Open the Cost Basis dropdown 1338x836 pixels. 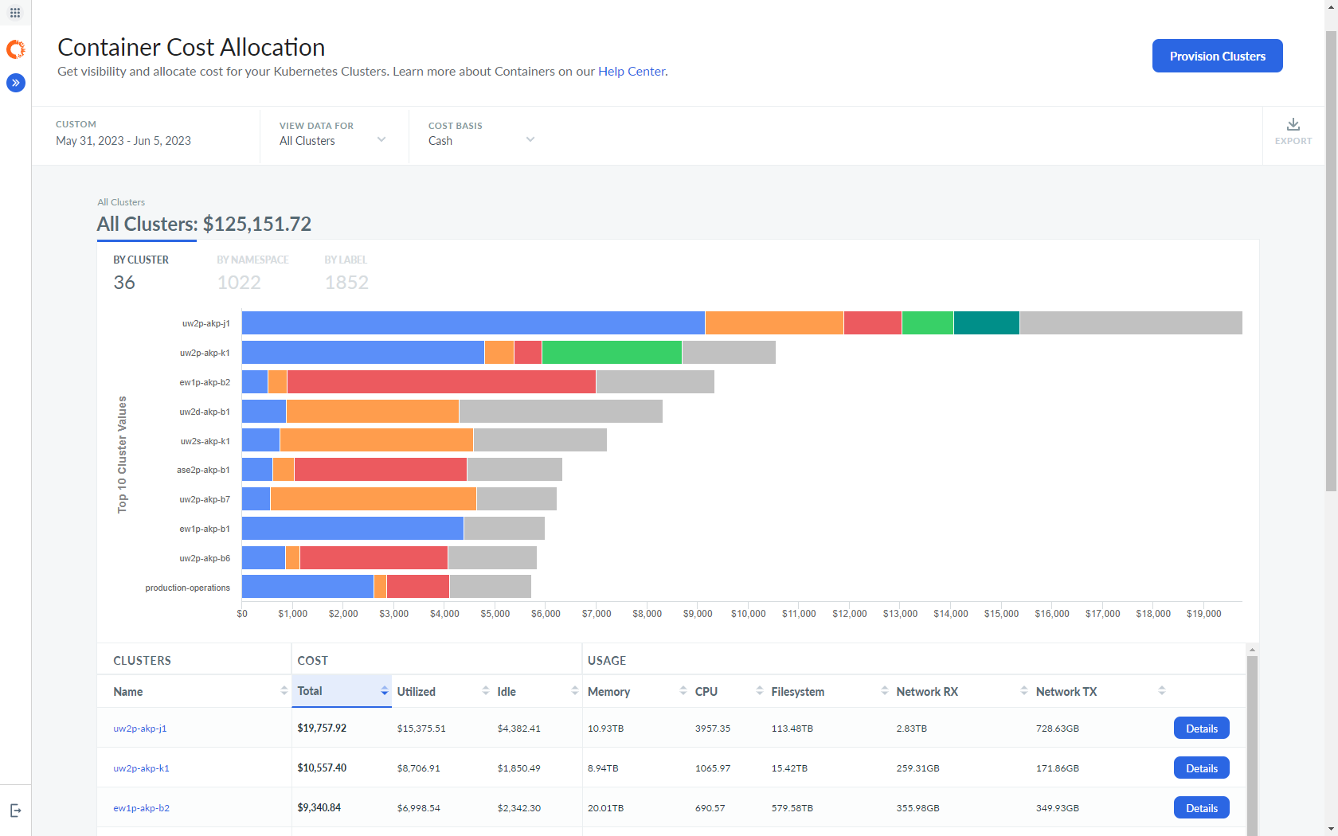[481, 136]
